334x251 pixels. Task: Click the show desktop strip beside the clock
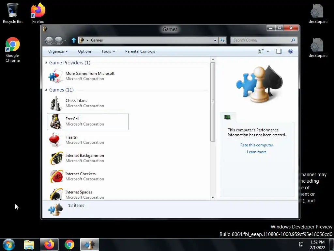(331, 244)
